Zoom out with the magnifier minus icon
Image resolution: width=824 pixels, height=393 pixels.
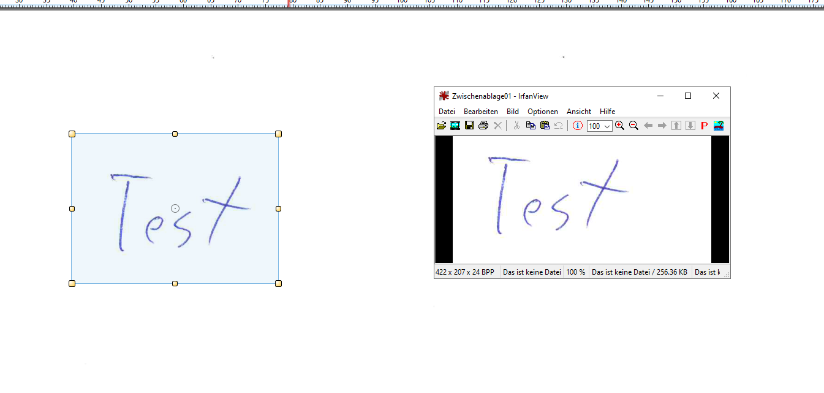(633, 125)
